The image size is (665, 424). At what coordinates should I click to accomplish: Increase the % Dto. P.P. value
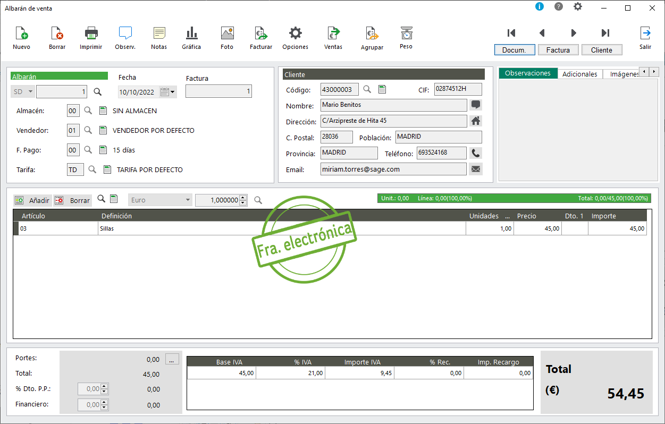pos(104,386)
